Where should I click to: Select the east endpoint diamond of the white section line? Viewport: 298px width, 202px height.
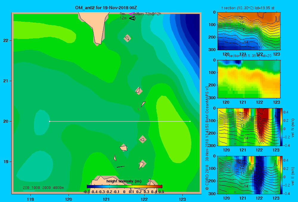tap(190, 121)
